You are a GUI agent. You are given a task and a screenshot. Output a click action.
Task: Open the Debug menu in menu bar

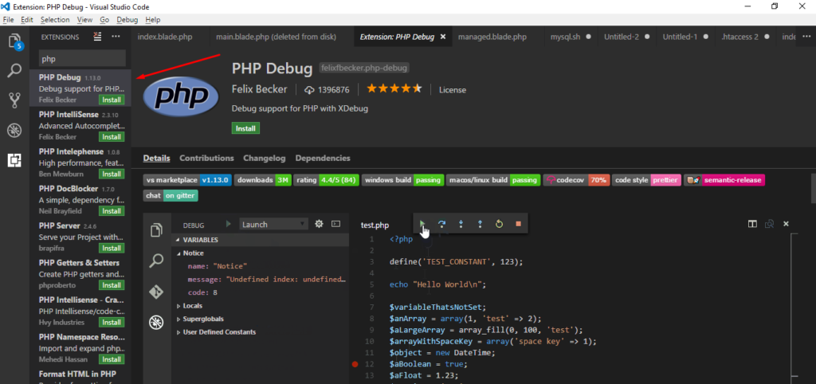point(127,19)
